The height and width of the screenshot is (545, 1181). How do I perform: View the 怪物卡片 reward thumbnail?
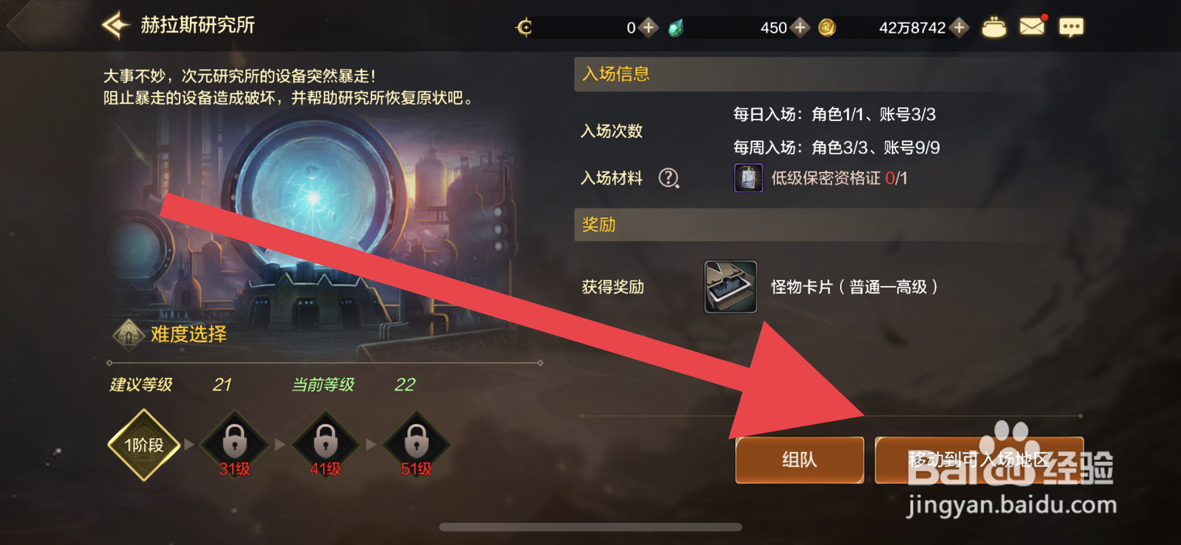pyautogui.click(x=731, y=287)
